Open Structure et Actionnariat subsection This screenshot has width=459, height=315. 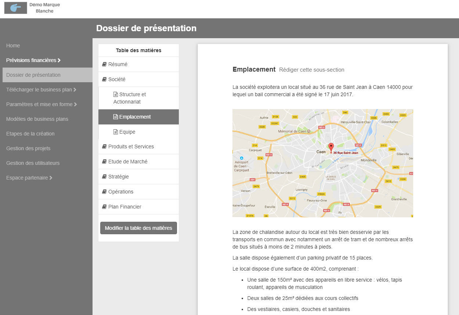point(138,98)
